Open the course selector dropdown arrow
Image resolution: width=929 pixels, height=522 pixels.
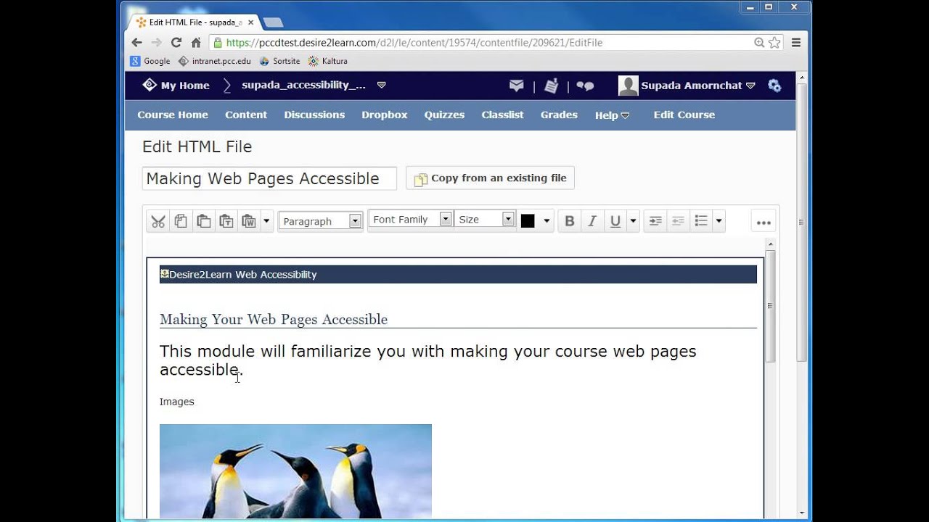pyautogui.click(x=382, y=85)
